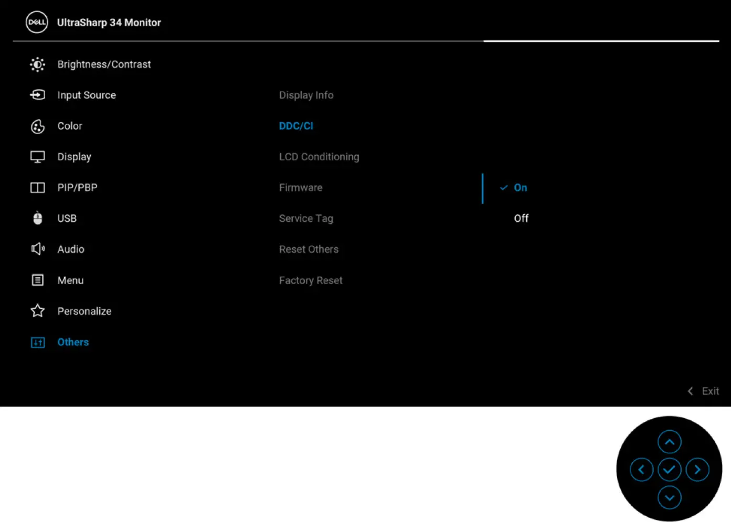Open the Color menu

(x=70, y=126)
